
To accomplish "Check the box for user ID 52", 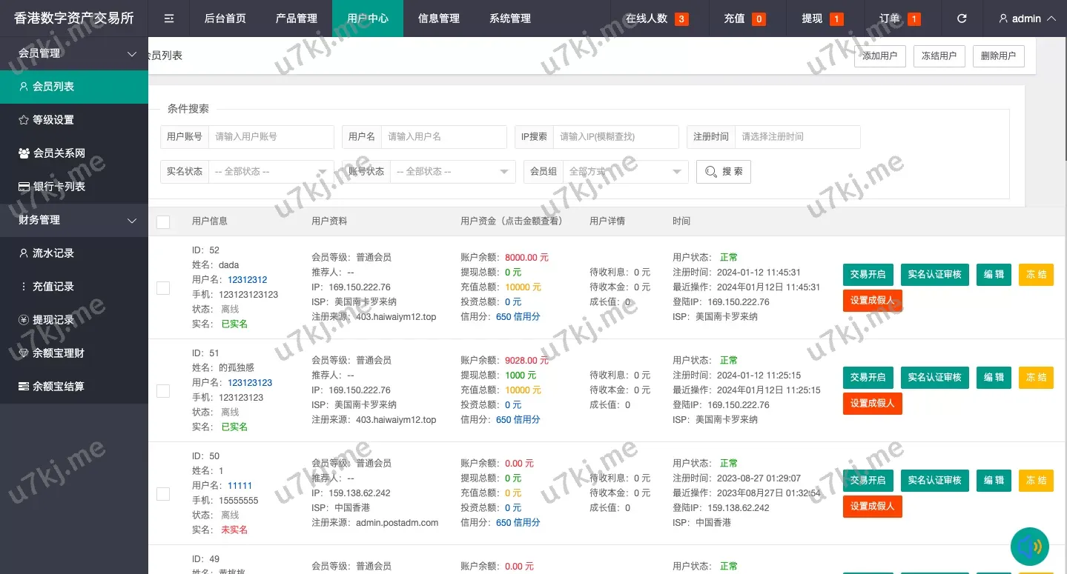I will pos(163,287).
